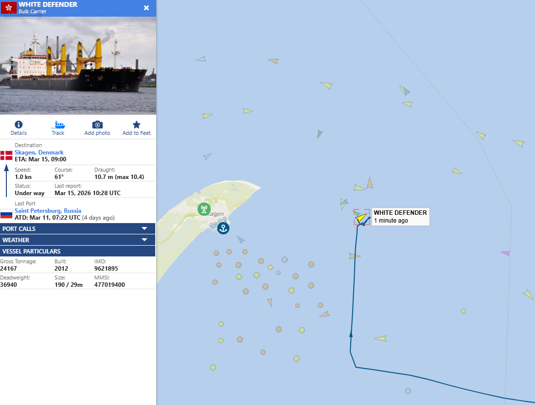Close the WHITE DEFENDER info panel
Screen dimensions: 535x405
click(x=146, y=8)
